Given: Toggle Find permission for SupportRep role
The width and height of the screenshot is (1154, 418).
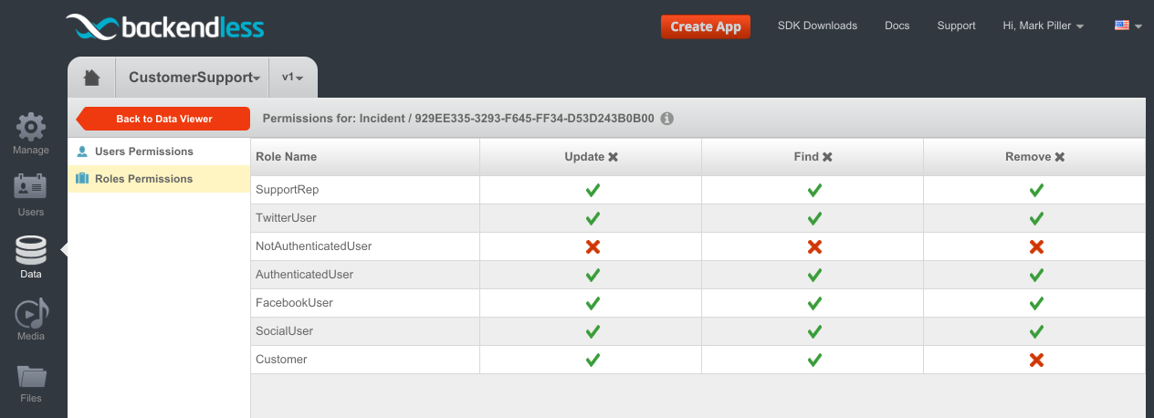Looking at the screenshot, I should coord(814,190).
